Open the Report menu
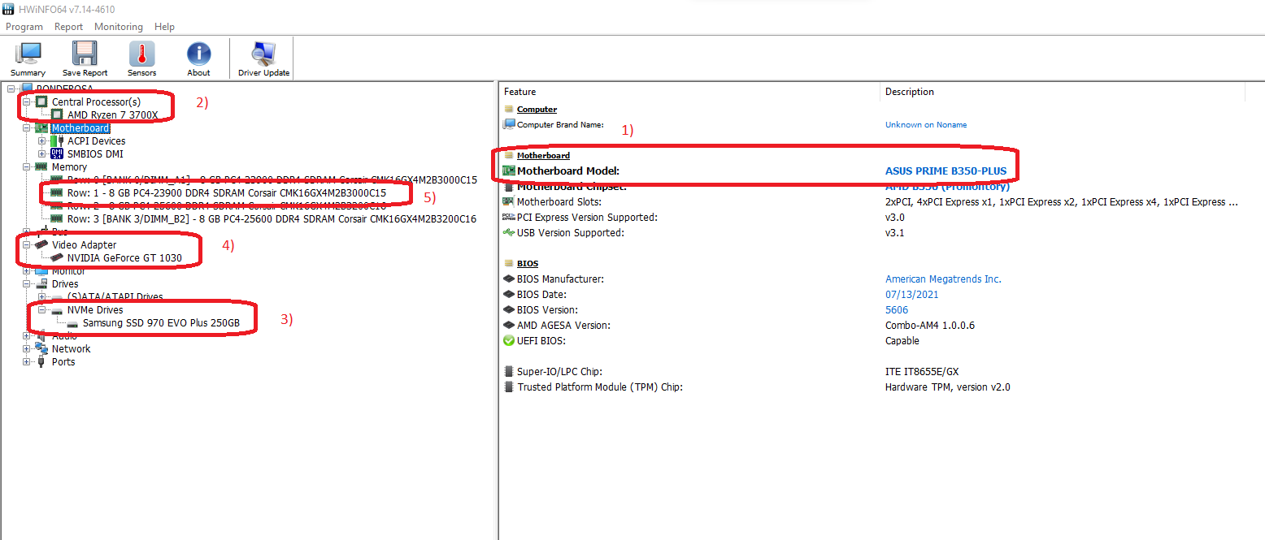Viewport: 1265px width, 540px height. coord(68,27)
